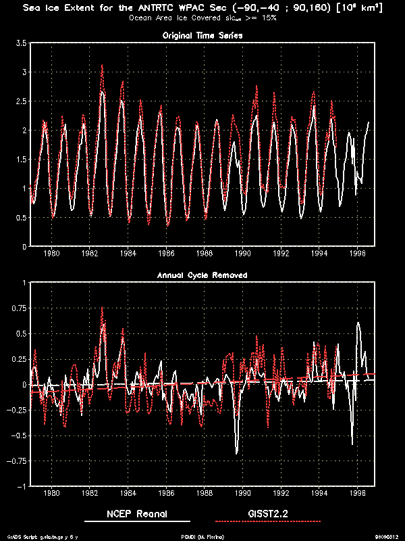Click the 1996 tick label on the lower chart
The image size is (405, 541).
(x=356, y=493)
